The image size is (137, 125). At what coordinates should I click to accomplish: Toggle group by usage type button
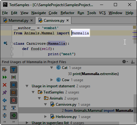coord(14,77)
